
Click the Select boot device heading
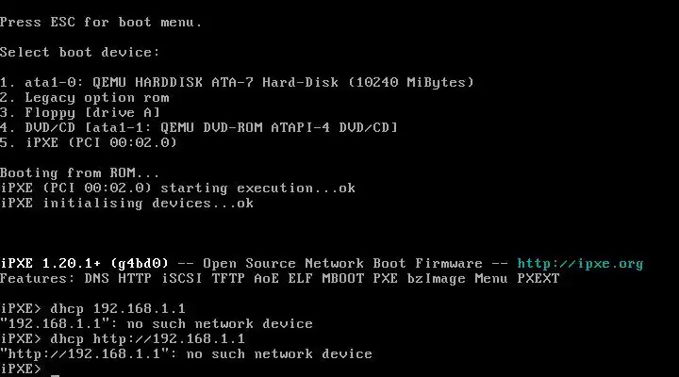pyautogui.click(x=79, y=53)
